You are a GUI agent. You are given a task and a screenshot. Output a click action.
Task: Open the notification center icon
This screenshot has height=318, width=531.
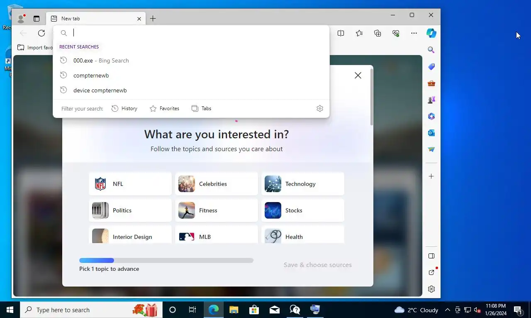(518, 310)
